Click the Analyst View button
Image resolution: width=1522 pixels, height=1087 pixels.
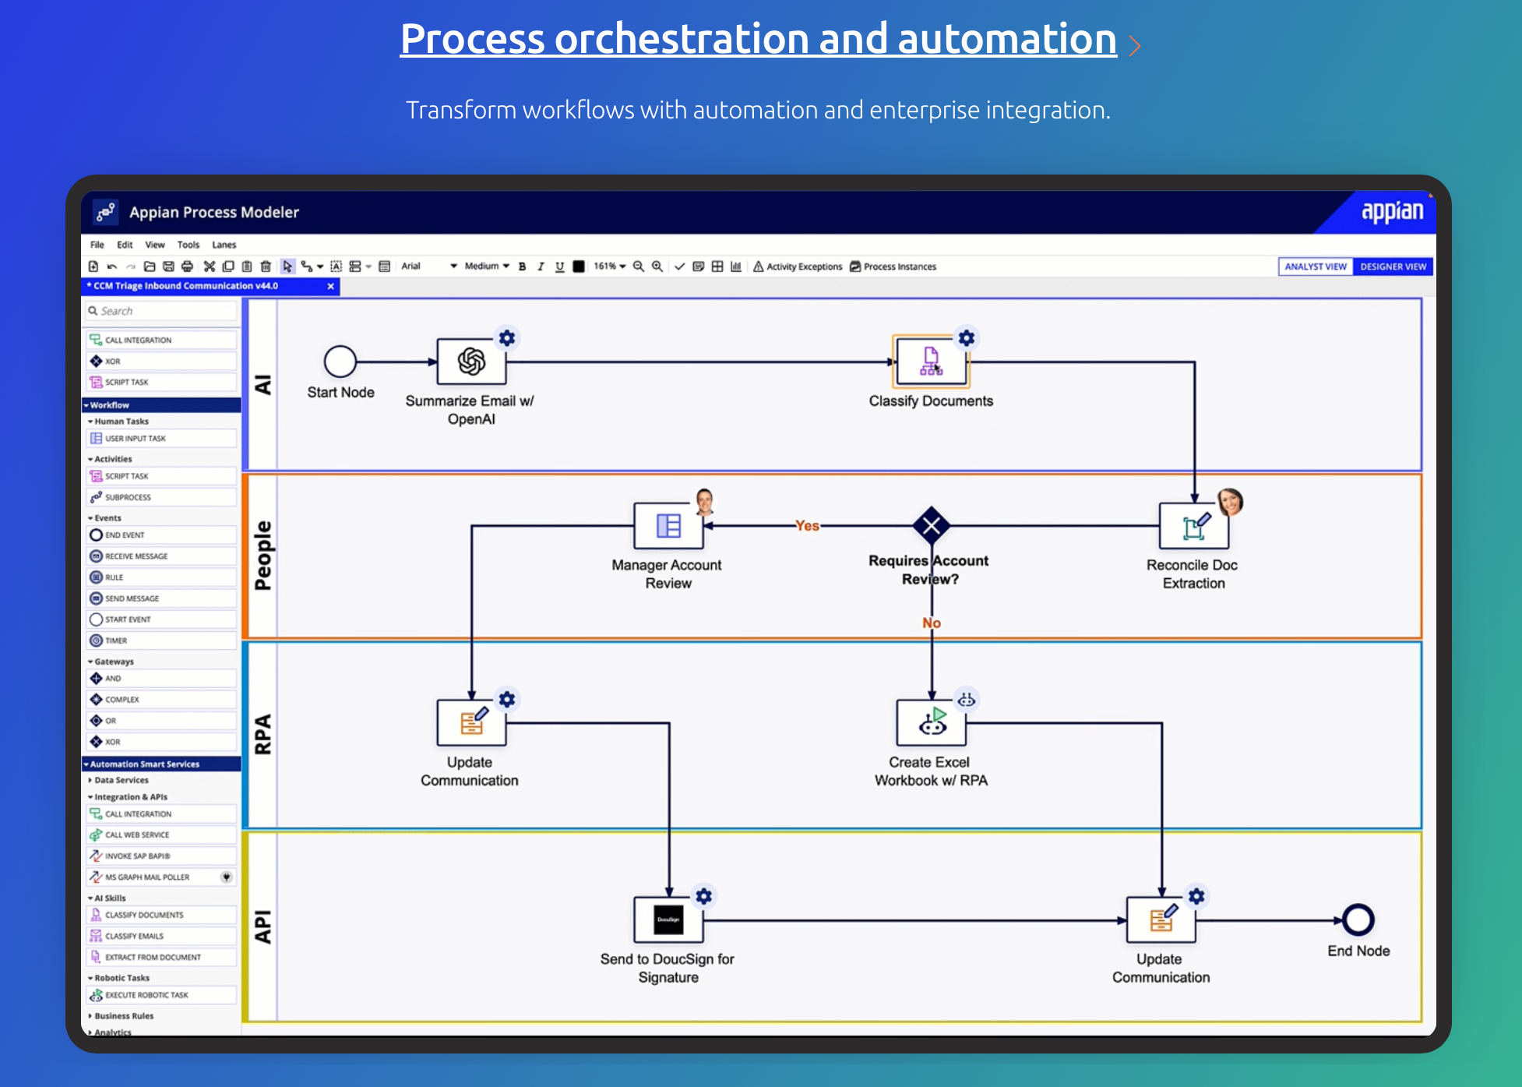coord(1315,266)
